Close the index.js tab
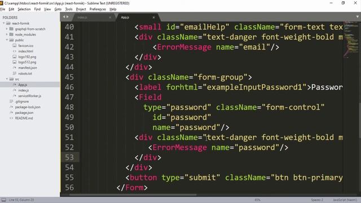361x203 pixels. pos(110,17)
